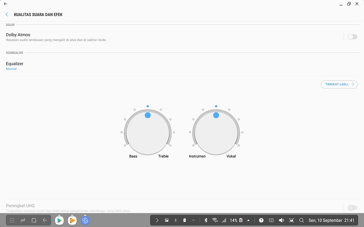Viewport: 364px width, 227px height.
Task: Open Settings gear icon in taskbar
Action: (85, 220)
